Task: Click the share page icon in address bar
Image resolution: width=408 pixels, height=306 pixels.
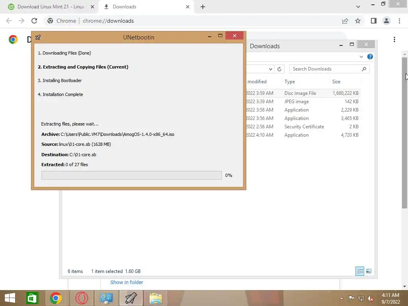Action: 345,21
